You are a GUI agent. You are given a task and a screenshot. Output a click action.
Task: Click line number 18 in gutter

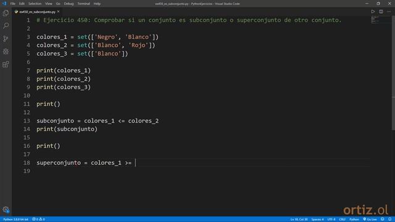[x=27, y=163]
